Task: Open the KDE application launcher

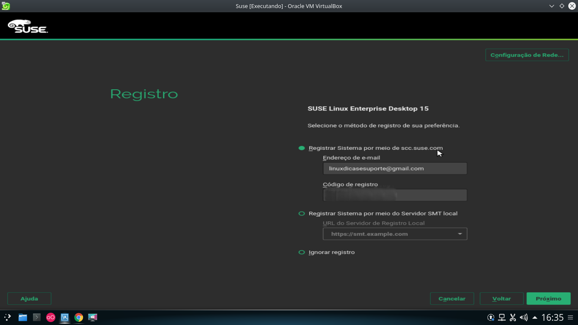Action: pos(8,317)
